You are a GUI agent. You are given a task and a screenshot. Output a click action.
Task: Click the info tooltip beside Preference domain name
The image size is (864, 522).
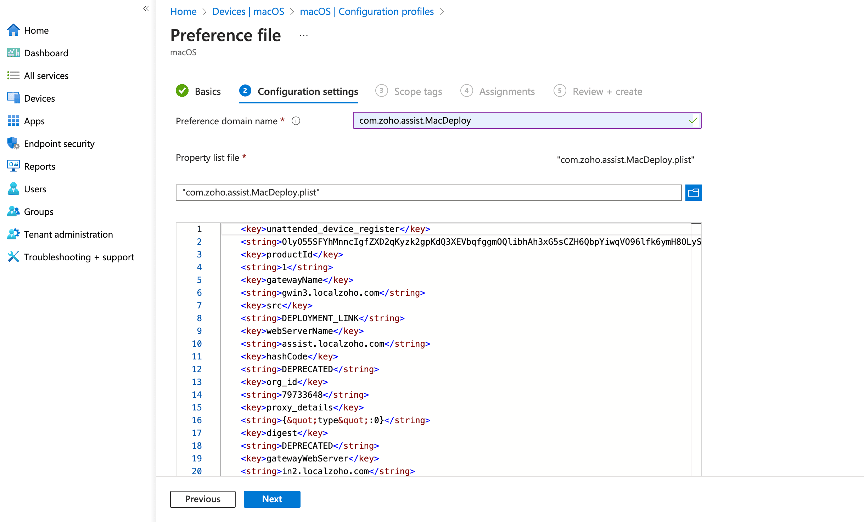296,121
